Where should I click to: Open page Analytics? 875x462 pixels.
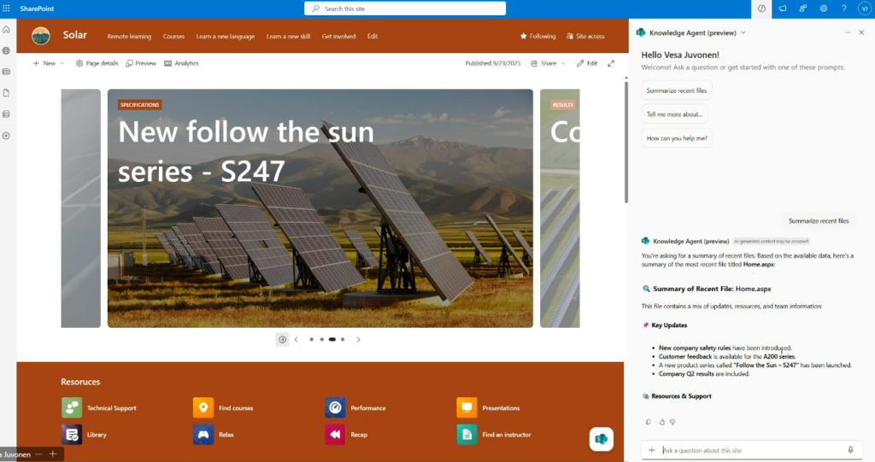click(x=181, y=63)
